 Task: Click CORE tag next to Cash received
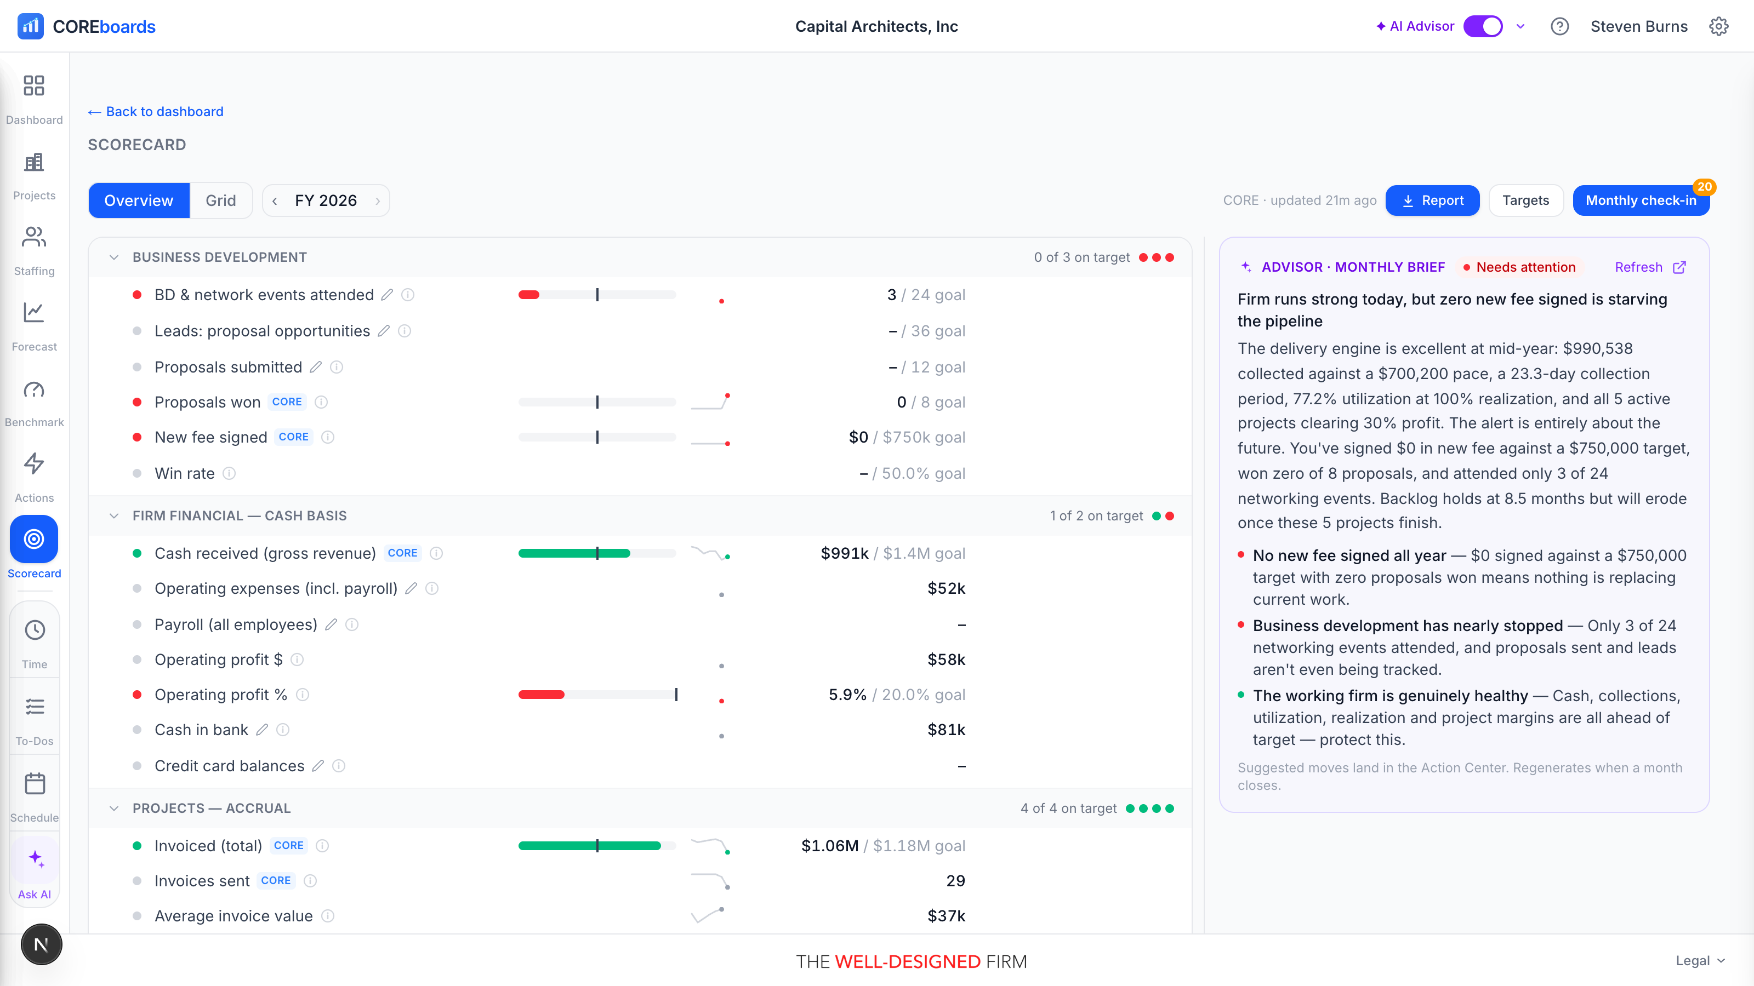point(402,553)
